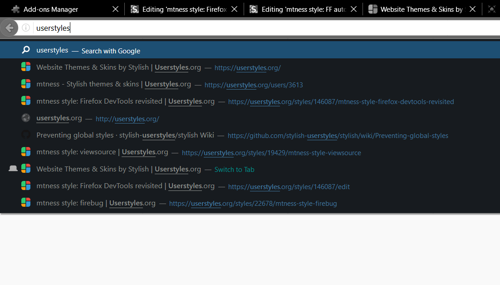500x285 pixels.
Task: Select 'mtness style: firebug | Userstyles.org' title
Action: 96,203
